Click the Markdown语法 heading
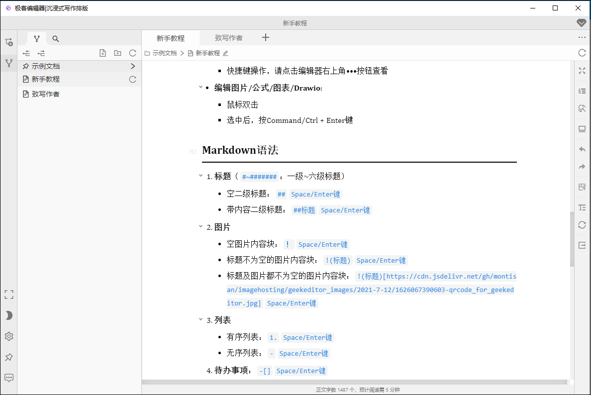 (x=240, y=150)
